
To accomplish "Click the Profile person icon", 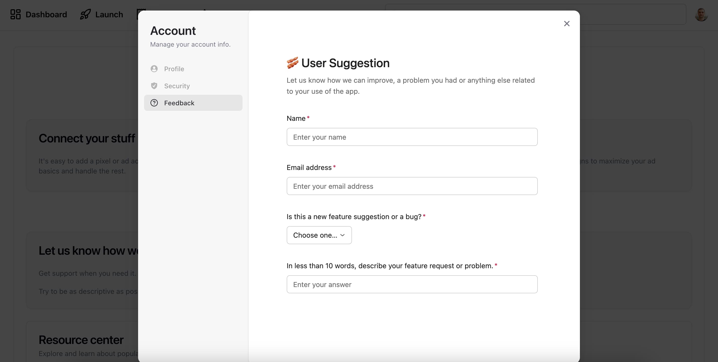I will 154,69.
